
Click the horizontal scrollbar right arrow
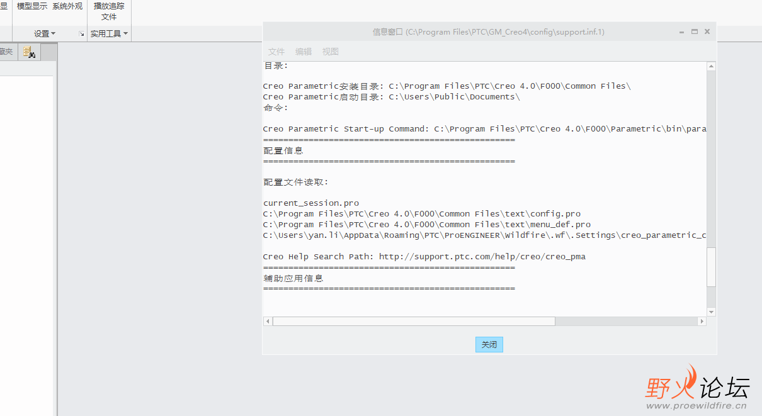[702, 321]
